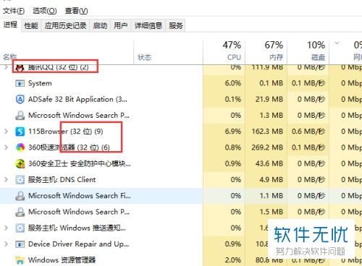Click the 115Browser app icon
This screenshot has width=362, height=266.
click(x=20, y=132)
